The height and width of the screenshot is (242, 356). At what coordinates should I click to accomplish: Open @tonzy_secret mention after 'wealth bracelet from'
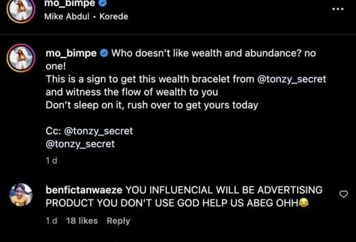pos(293,79)
